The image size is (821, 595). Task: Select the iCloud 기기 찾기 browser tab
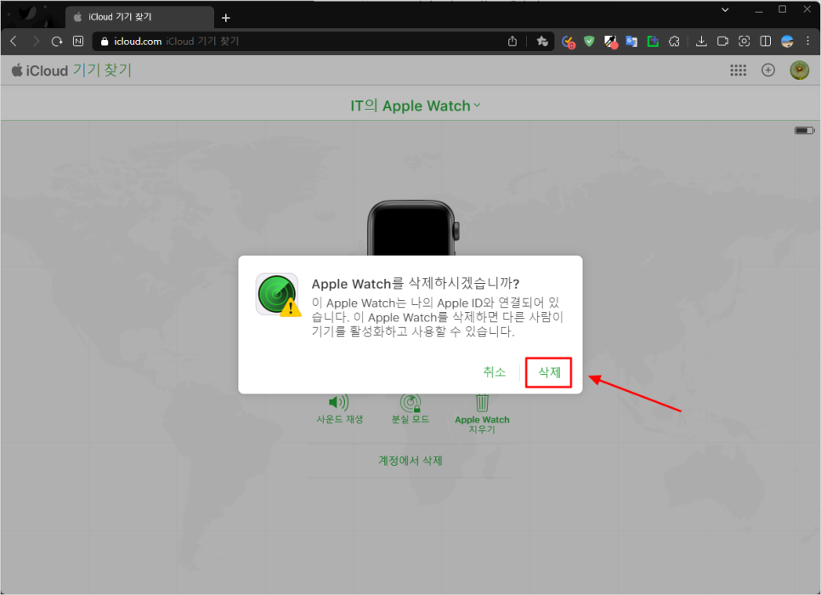click(x=139, y=17)
